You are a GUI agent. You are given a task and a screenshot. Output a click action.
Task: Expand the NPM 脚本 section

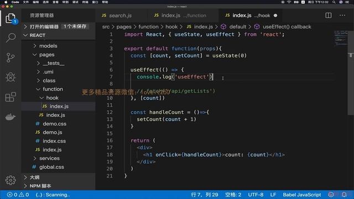click(40, 186)
